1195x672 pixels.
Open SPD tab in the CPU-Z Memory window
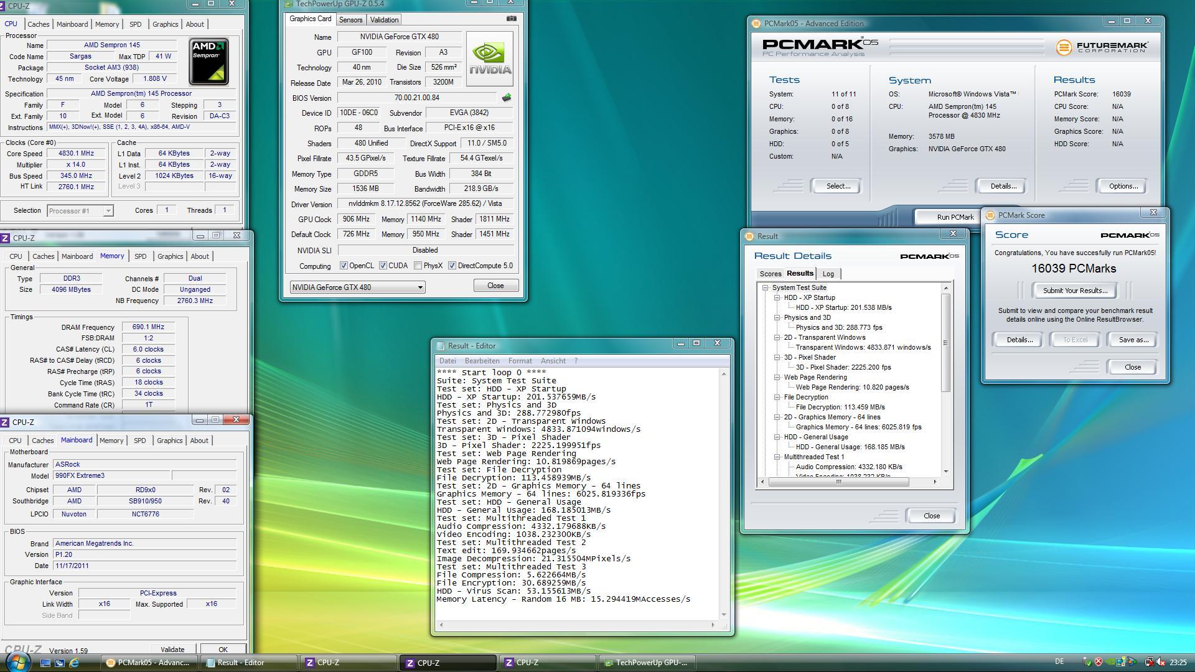[140, 256]
